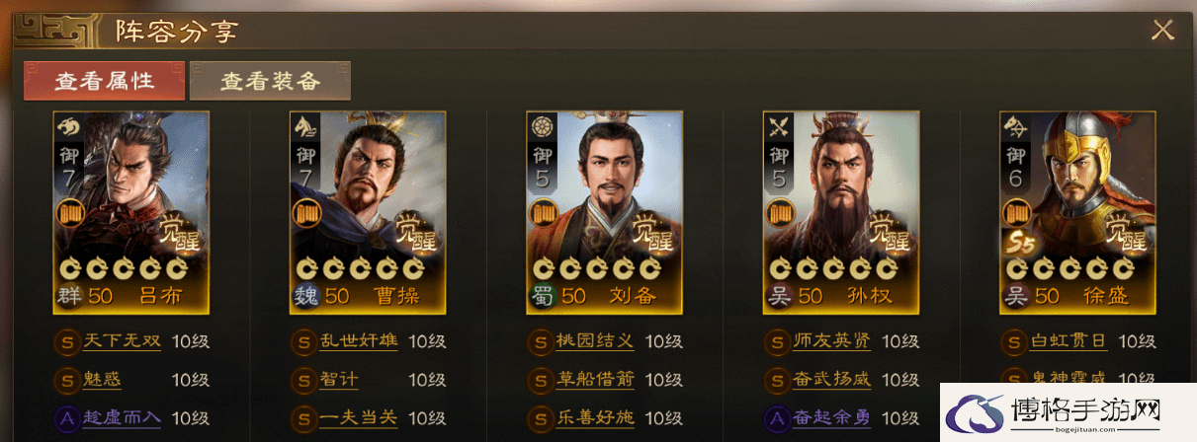Open the 白虹贯日 skill link
Screen dimensions: 1197x442
1069,341
